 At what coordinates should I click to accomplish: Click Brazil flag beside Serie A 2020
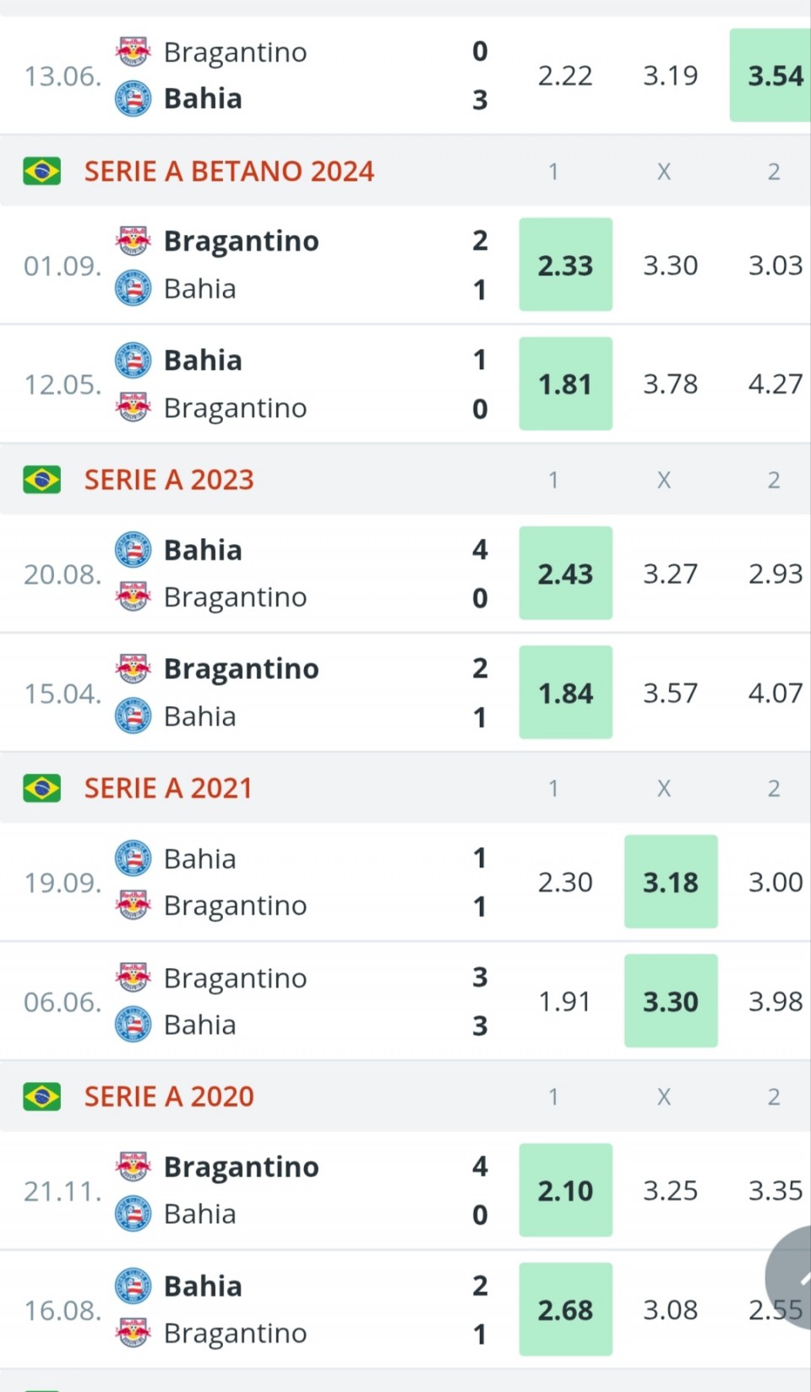coord(41,1096)
